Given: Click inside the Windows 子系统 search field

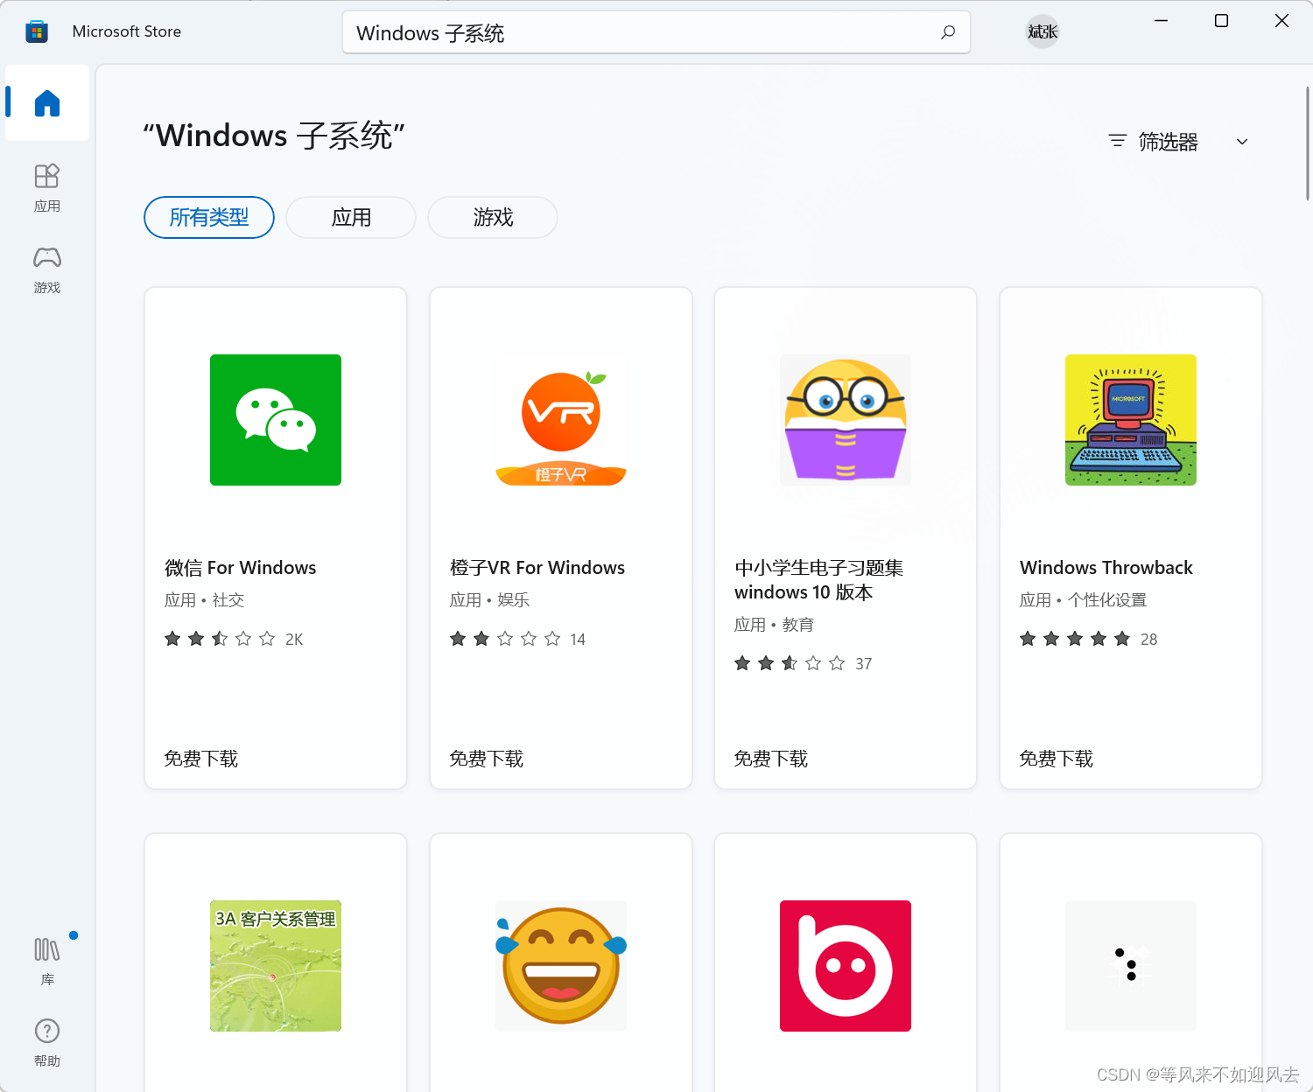Looking at the screenshot, I should tap(613, 32).
